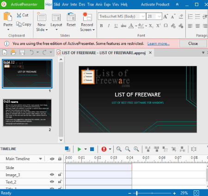
Task: Save the project with floppy icon
Action: click(22, 52)
